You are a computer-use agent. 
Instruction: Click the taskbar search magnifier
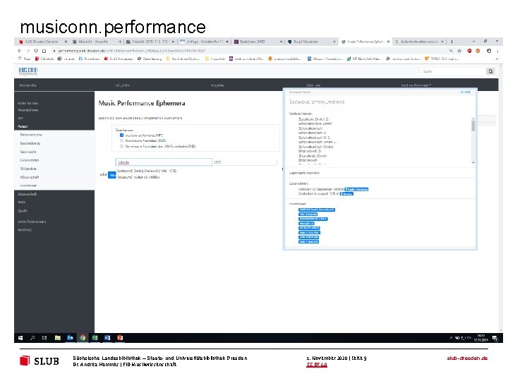tap(32, 338)
